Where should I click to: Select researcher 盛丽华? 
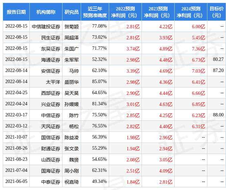(72, 82)
